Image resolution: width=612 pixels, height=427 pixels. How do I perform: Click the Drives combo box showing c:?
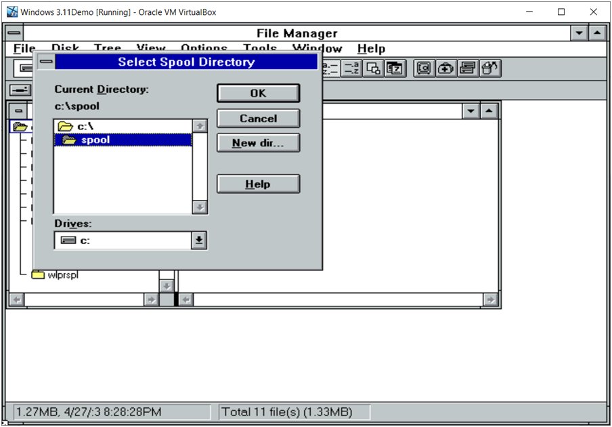(x=131, y=240)
